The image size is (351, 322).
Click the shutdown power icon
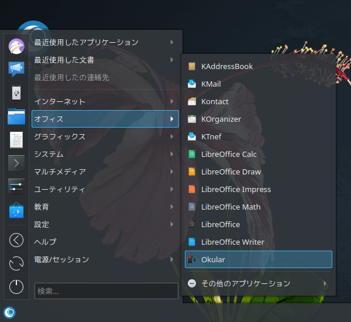16,287
